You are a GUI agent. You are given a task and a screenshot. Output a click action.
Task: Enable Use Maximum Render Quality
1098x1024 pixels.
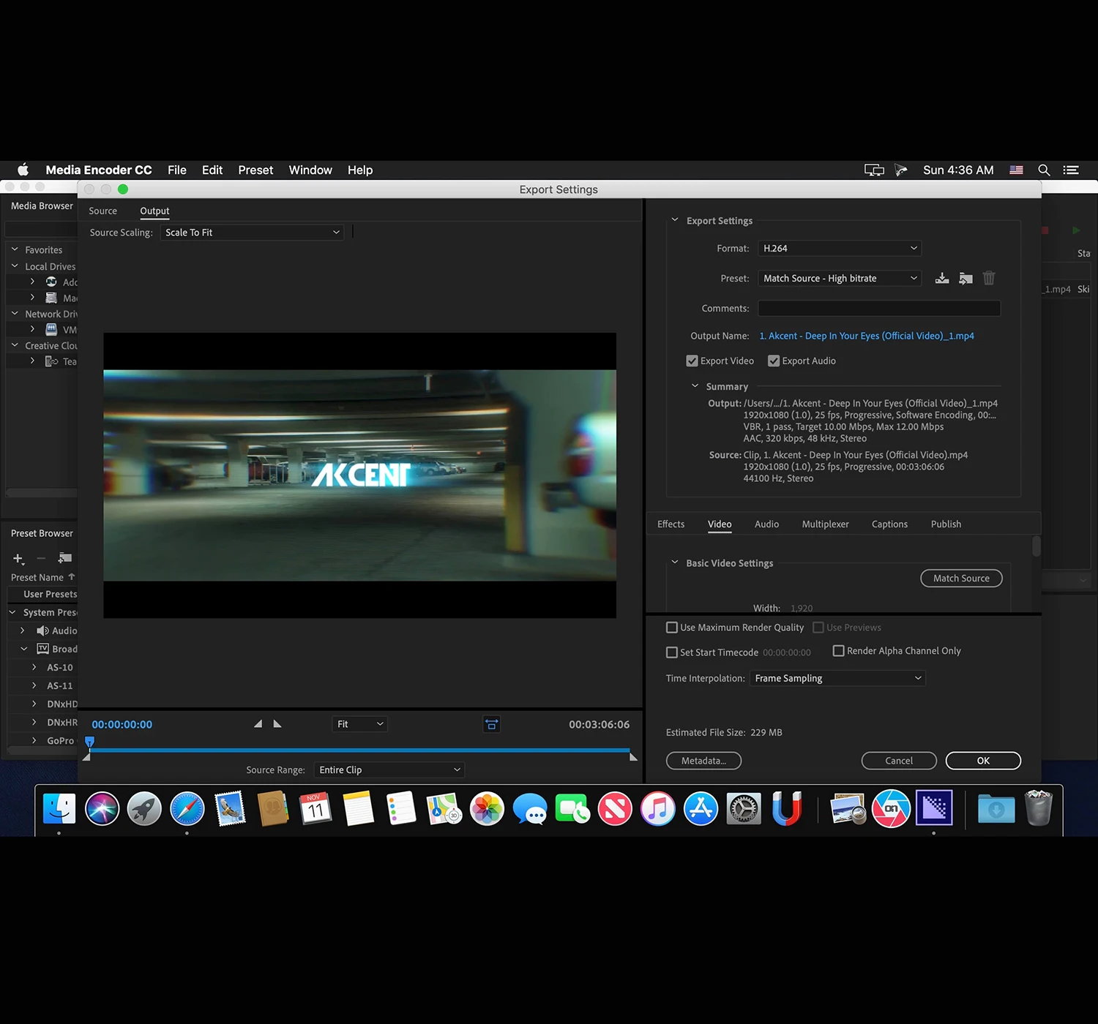pos(672,628)
